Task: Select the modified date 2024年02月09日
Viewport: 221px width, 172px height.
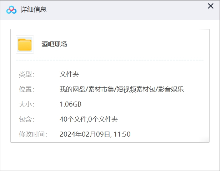Action: click(x=86, y=134)
